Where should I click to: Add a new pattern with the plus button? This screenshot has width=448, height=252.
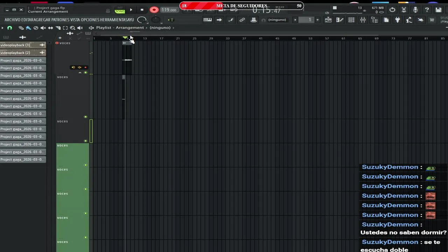[x=317, y=20]
